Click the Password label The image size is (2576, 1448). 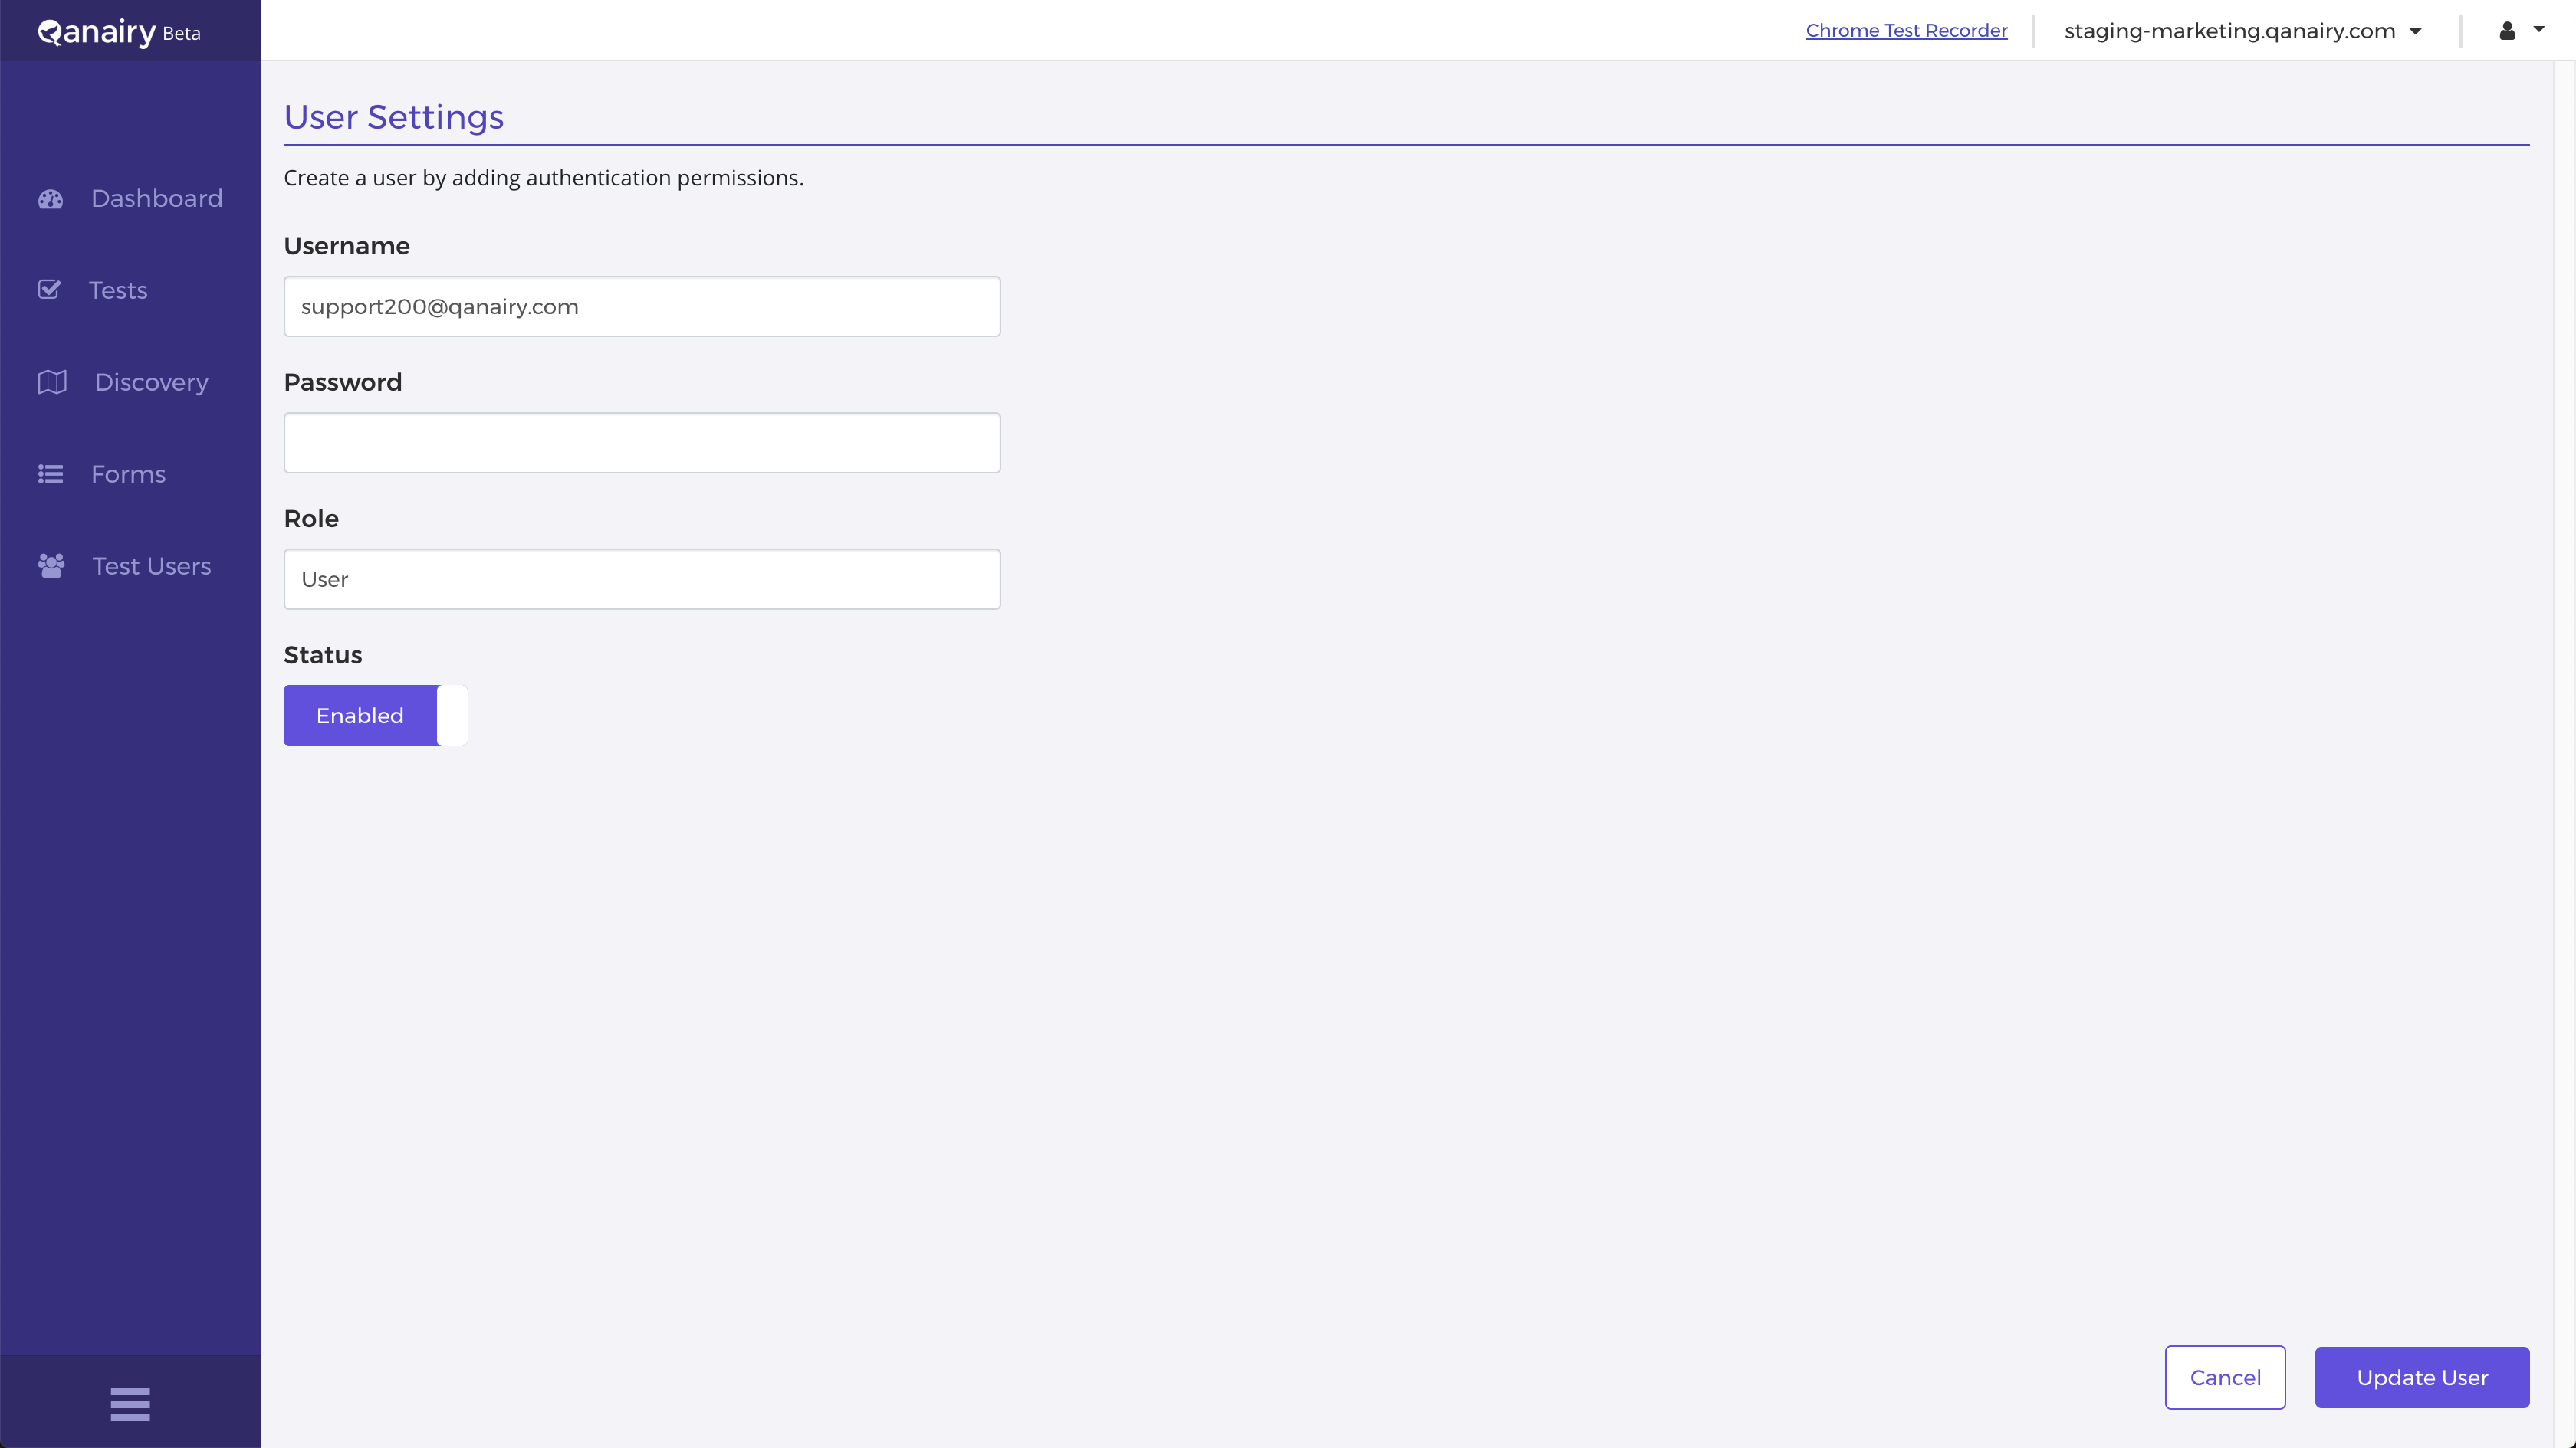pyautogui.click(x=343, y=382)
